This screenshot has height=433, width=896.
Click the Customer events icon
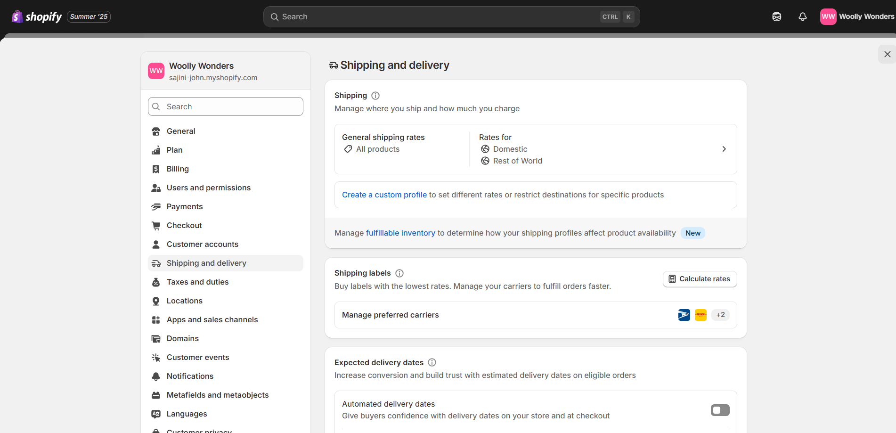click(x=156, y=358)
